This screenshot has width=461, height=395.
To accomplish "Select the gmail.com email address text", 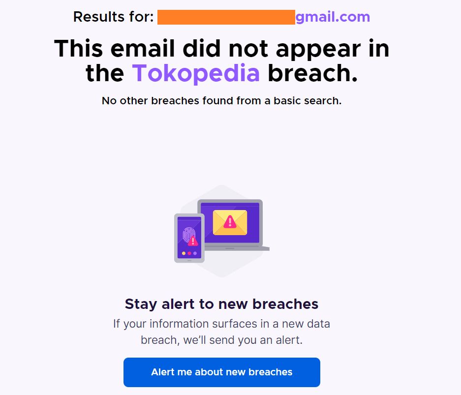I will [x=333, y=17].
